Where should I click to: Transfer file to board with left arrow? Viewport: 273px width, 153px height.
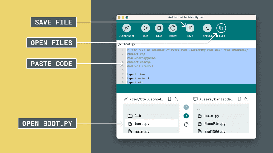click(x=186, y=107)
